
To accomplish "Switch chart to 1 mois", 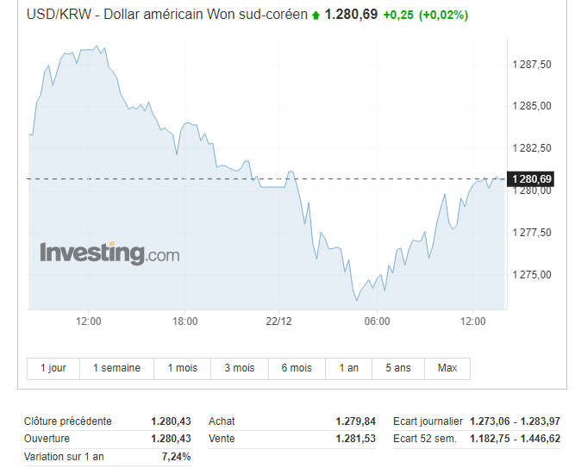I will pyautogui.click(x=182, y=368).
